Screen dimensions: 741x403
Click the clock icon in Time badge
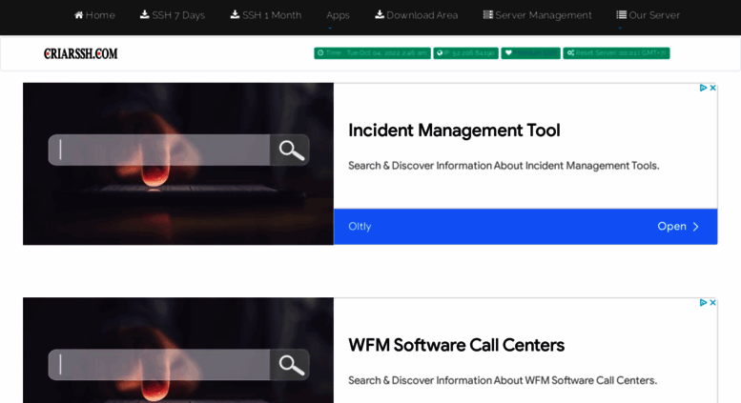point(320,52)
